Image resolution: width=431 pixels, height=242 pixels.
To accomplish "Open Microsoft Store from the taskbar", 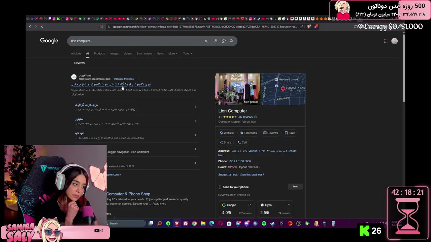I will coord(229,224).
